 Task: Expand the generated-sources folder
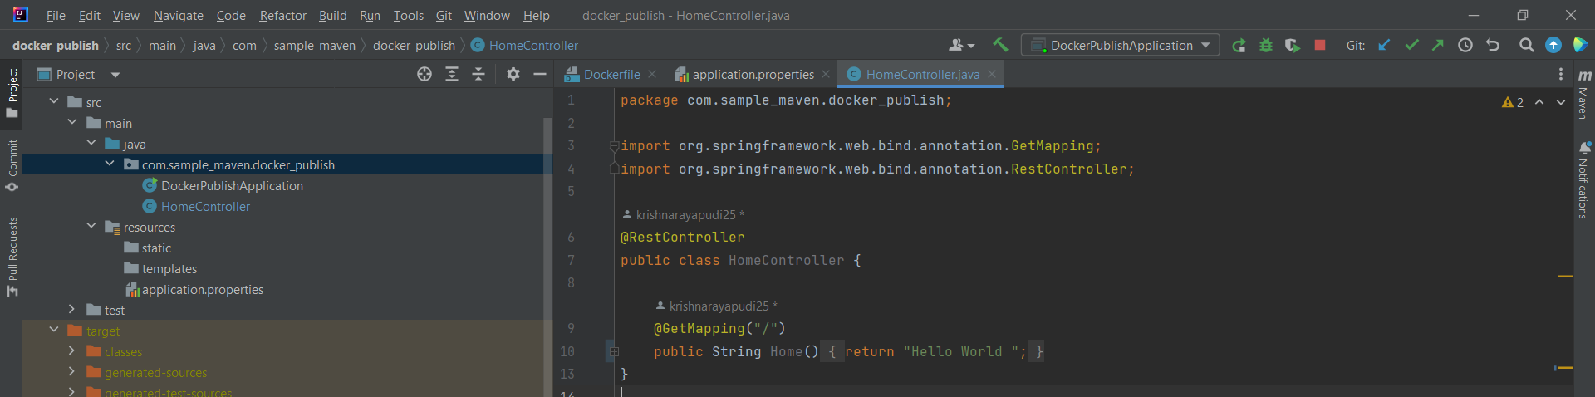(x=72, y=371)
